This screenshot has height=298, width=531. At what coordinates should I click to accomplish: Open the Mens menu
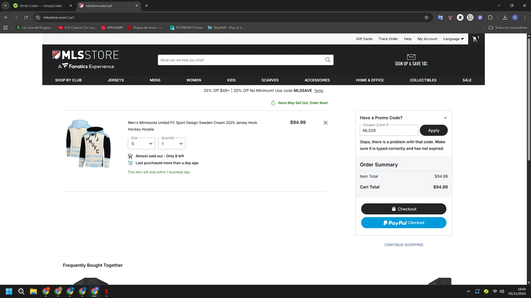(155, 80)
